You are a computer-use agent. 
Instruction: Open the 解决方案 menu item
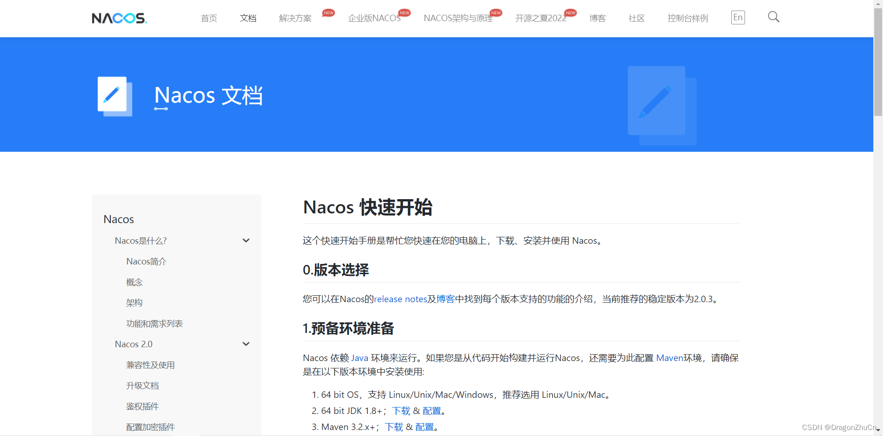tap(295, 18)
